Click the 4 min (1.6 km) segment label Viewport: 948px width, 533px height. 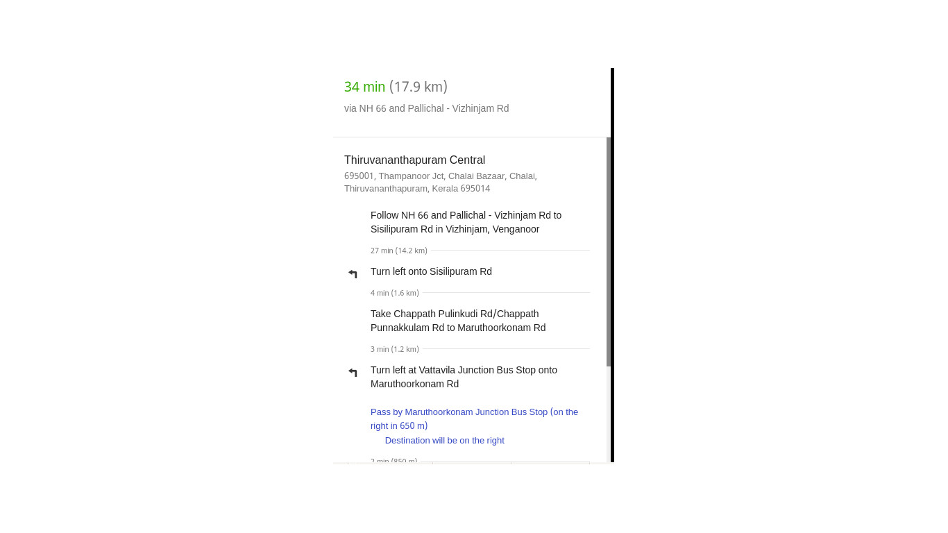[394, 293]
